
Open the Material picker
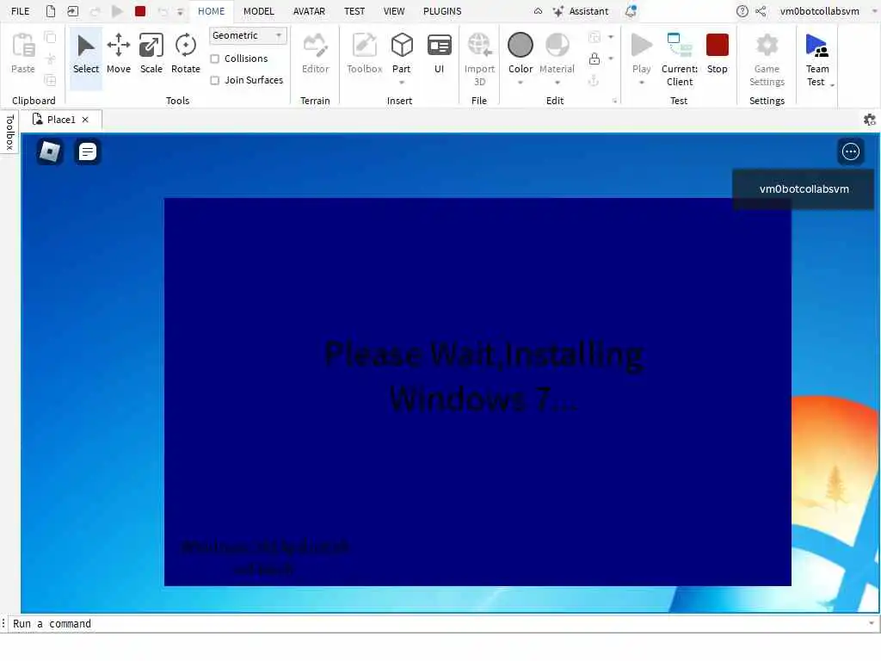click(x=557, y=52)
